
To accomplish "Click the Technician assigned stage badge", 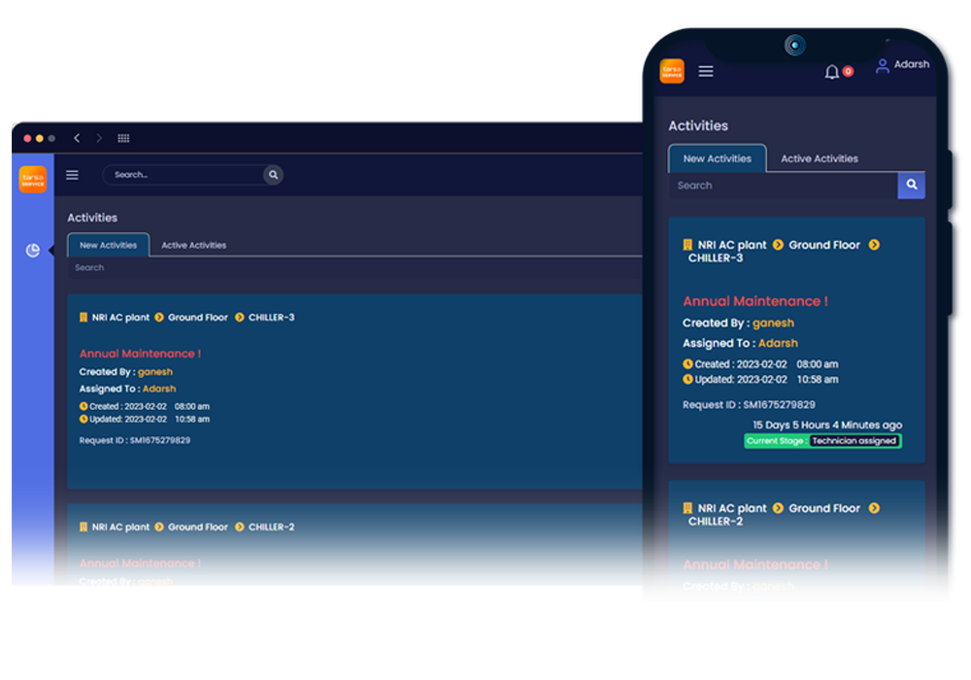I will click(854, 441).
